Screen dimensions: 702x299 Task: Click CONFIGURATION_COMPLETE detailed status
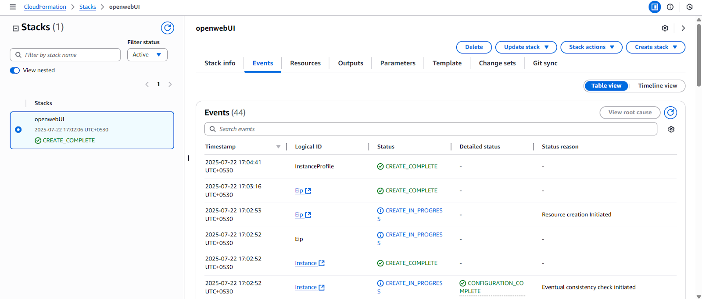(492, 287)
